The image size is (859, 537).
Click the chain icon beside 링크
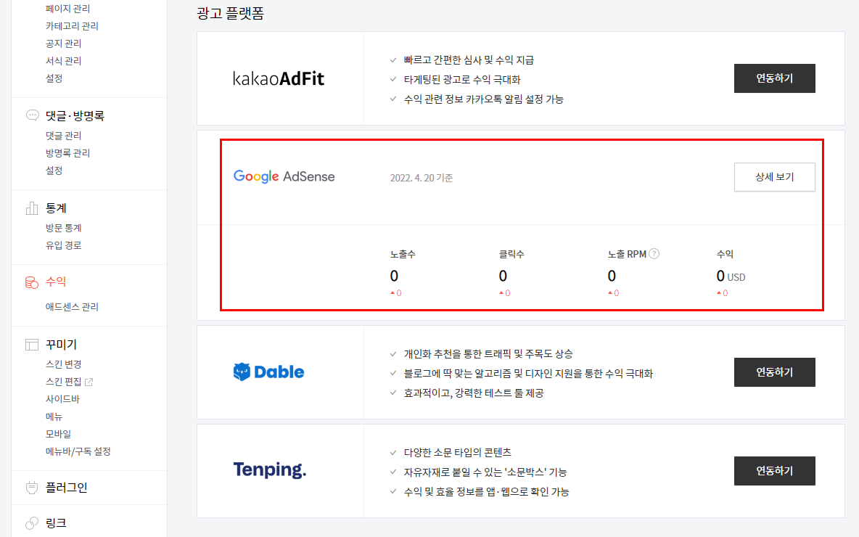pos(32,522)
